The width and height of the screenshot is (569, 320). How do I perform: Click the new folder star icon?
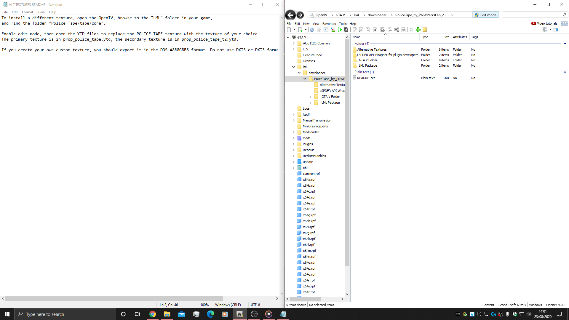pyautogui.click(x=425, y=30)
